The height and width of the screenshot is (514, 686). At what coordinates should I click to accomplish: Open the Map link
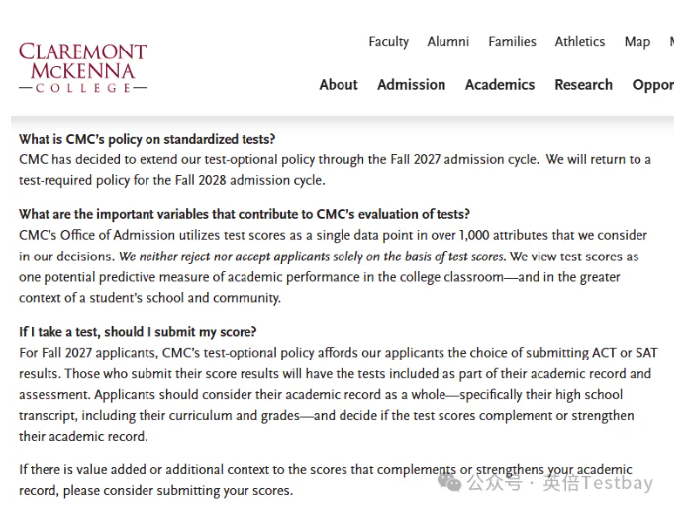pos(637,42)
